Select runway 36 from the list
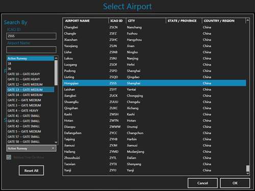This screenshot has width=255, height=191. pos(31,69)
